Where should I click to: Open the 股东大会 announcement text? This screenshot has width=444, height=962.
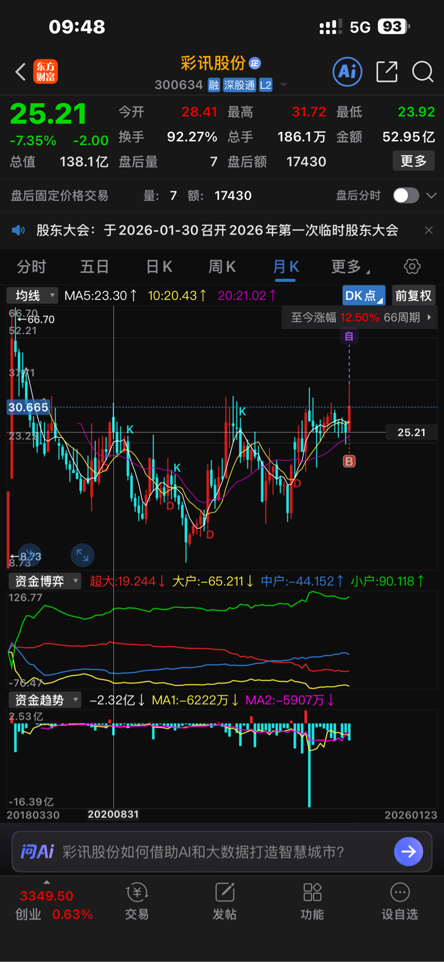pyautogui.click(x=217, y=230)
